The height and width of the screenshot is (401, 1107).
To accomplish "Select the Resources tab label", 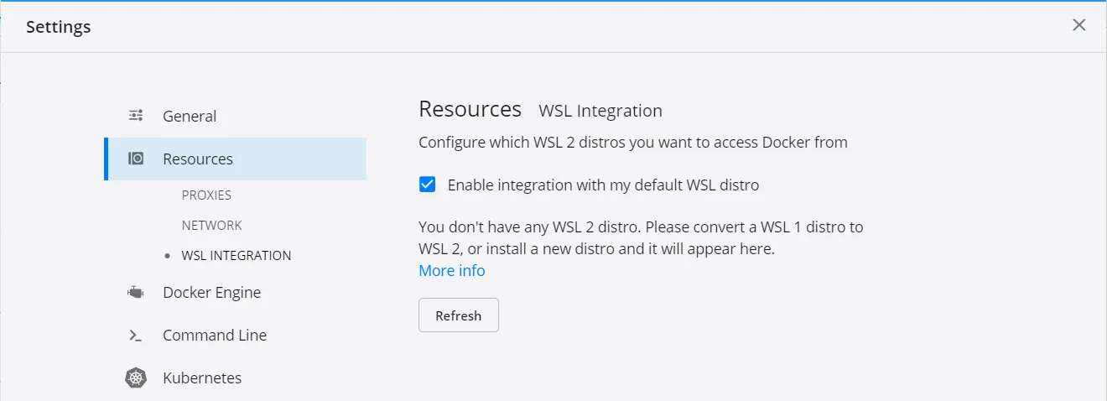I will (x=198, y=159).
